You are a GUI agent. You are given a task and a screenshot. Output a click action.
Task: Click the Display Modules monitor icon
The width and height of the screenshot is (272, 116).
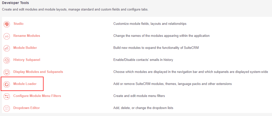7,72
